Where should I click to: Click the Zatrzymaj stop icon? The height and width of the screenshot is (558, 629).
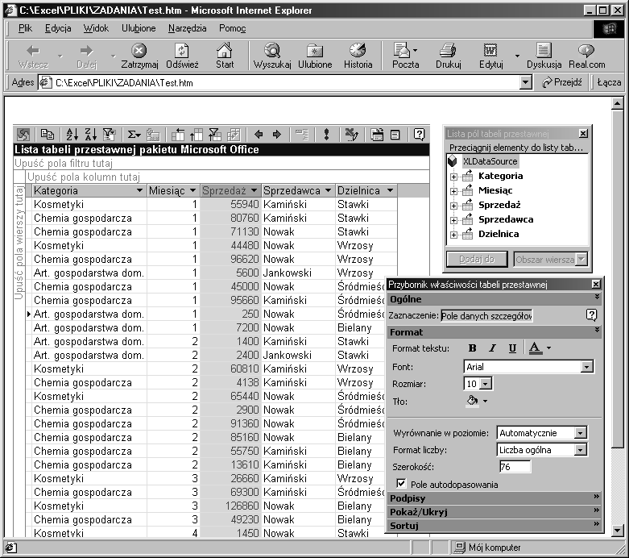pos(139,55)
